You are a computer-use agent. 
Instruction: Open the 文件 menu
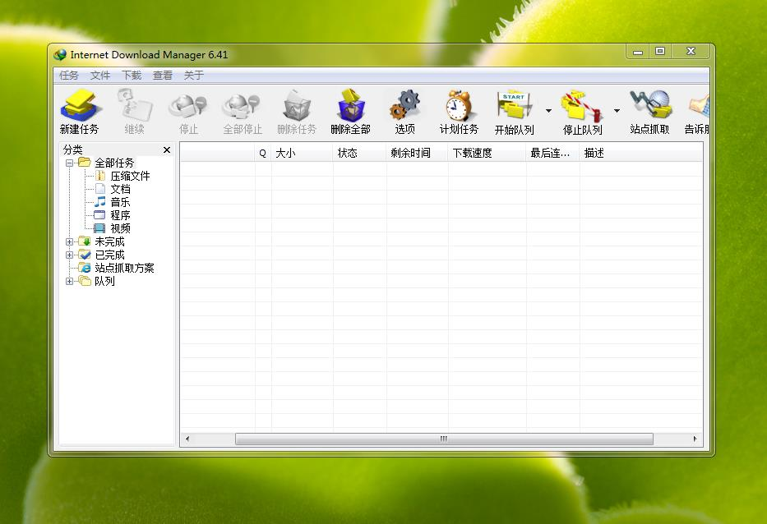pos(100,76)
